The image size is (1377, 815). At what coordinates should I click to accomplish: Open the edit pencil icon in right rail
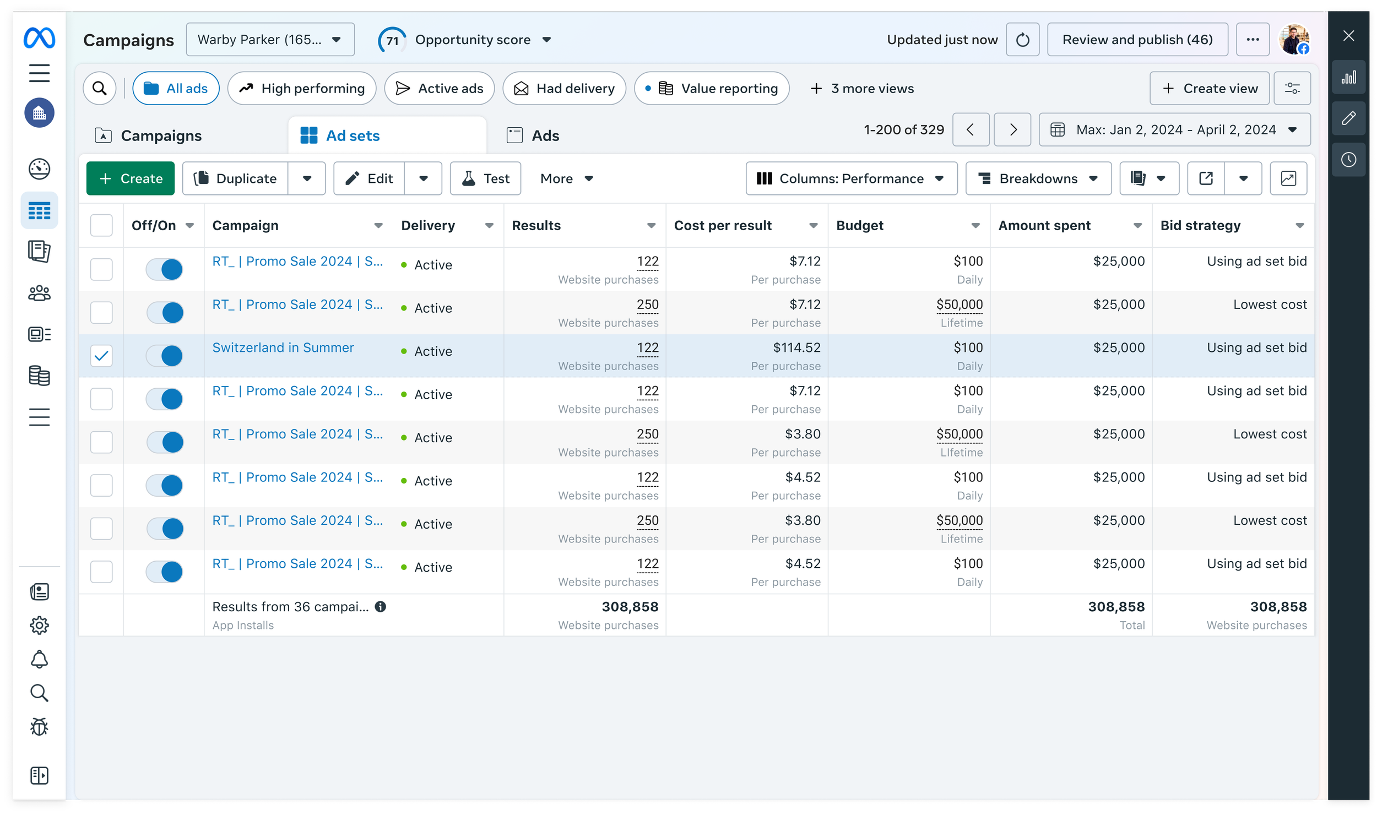[1348, 118]
